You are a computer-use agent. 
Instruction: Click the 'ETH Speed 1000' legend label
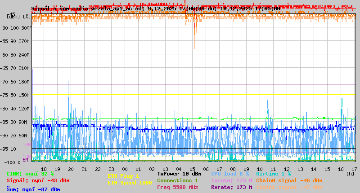coord(130,183)
